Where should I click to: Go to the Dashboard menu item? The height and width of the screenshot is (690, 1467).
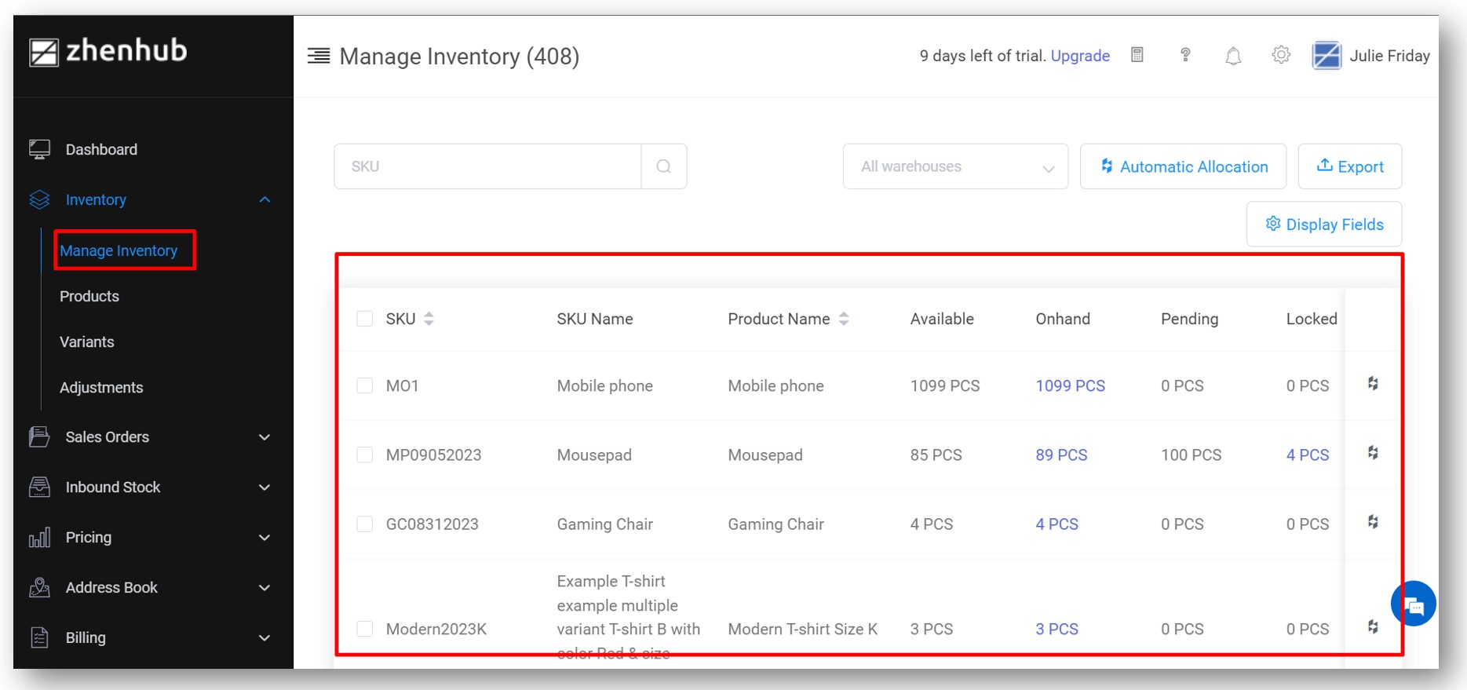coord(101,150)
